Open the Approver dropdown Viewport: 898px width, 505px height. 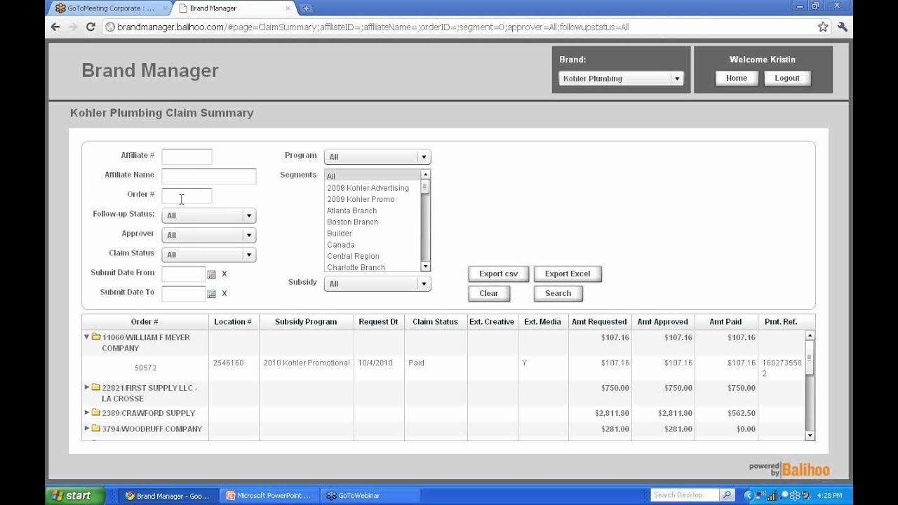click(x=208, y=236)
